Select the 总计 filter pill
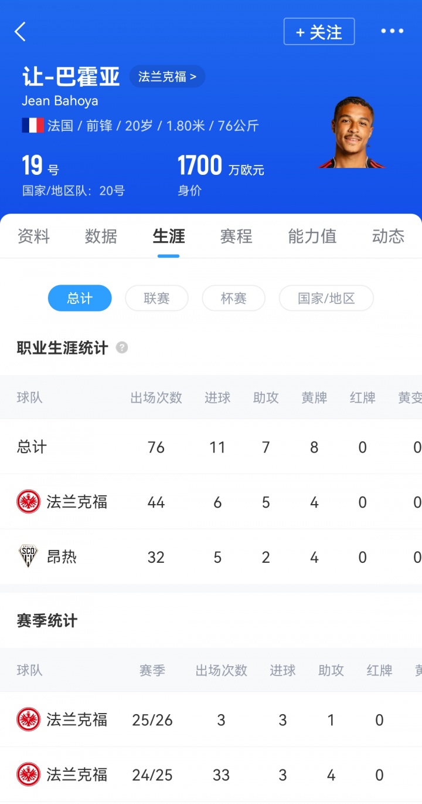This screenshot has height=804, width=422. point(80,298)
